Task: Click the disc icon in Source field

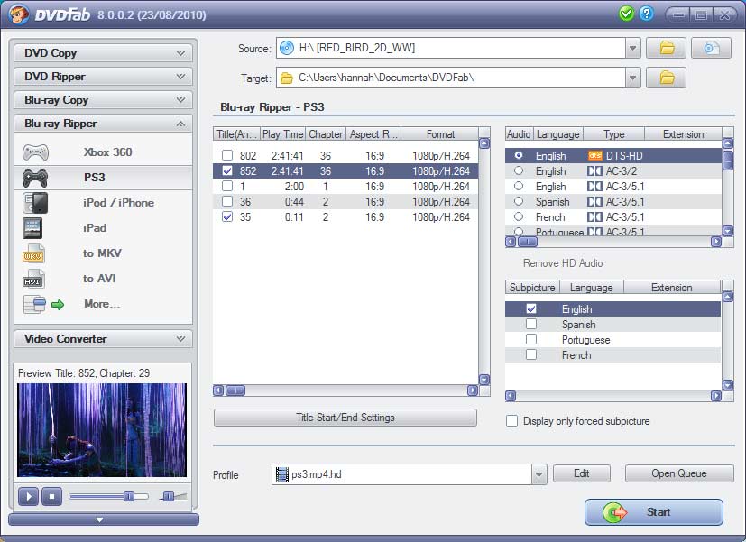Action: click(287, 48)
